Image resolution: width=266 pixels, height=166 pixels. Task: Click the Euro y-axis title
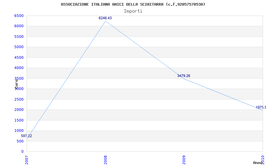[x=16, y=84]
